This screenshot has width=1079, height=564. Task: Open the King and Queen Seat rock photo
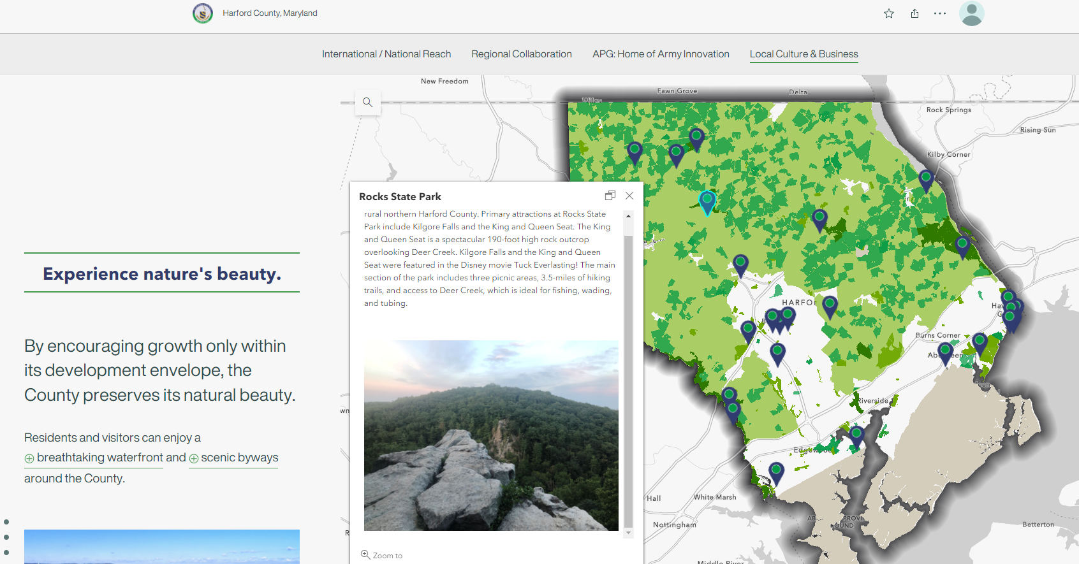(491, 435)
